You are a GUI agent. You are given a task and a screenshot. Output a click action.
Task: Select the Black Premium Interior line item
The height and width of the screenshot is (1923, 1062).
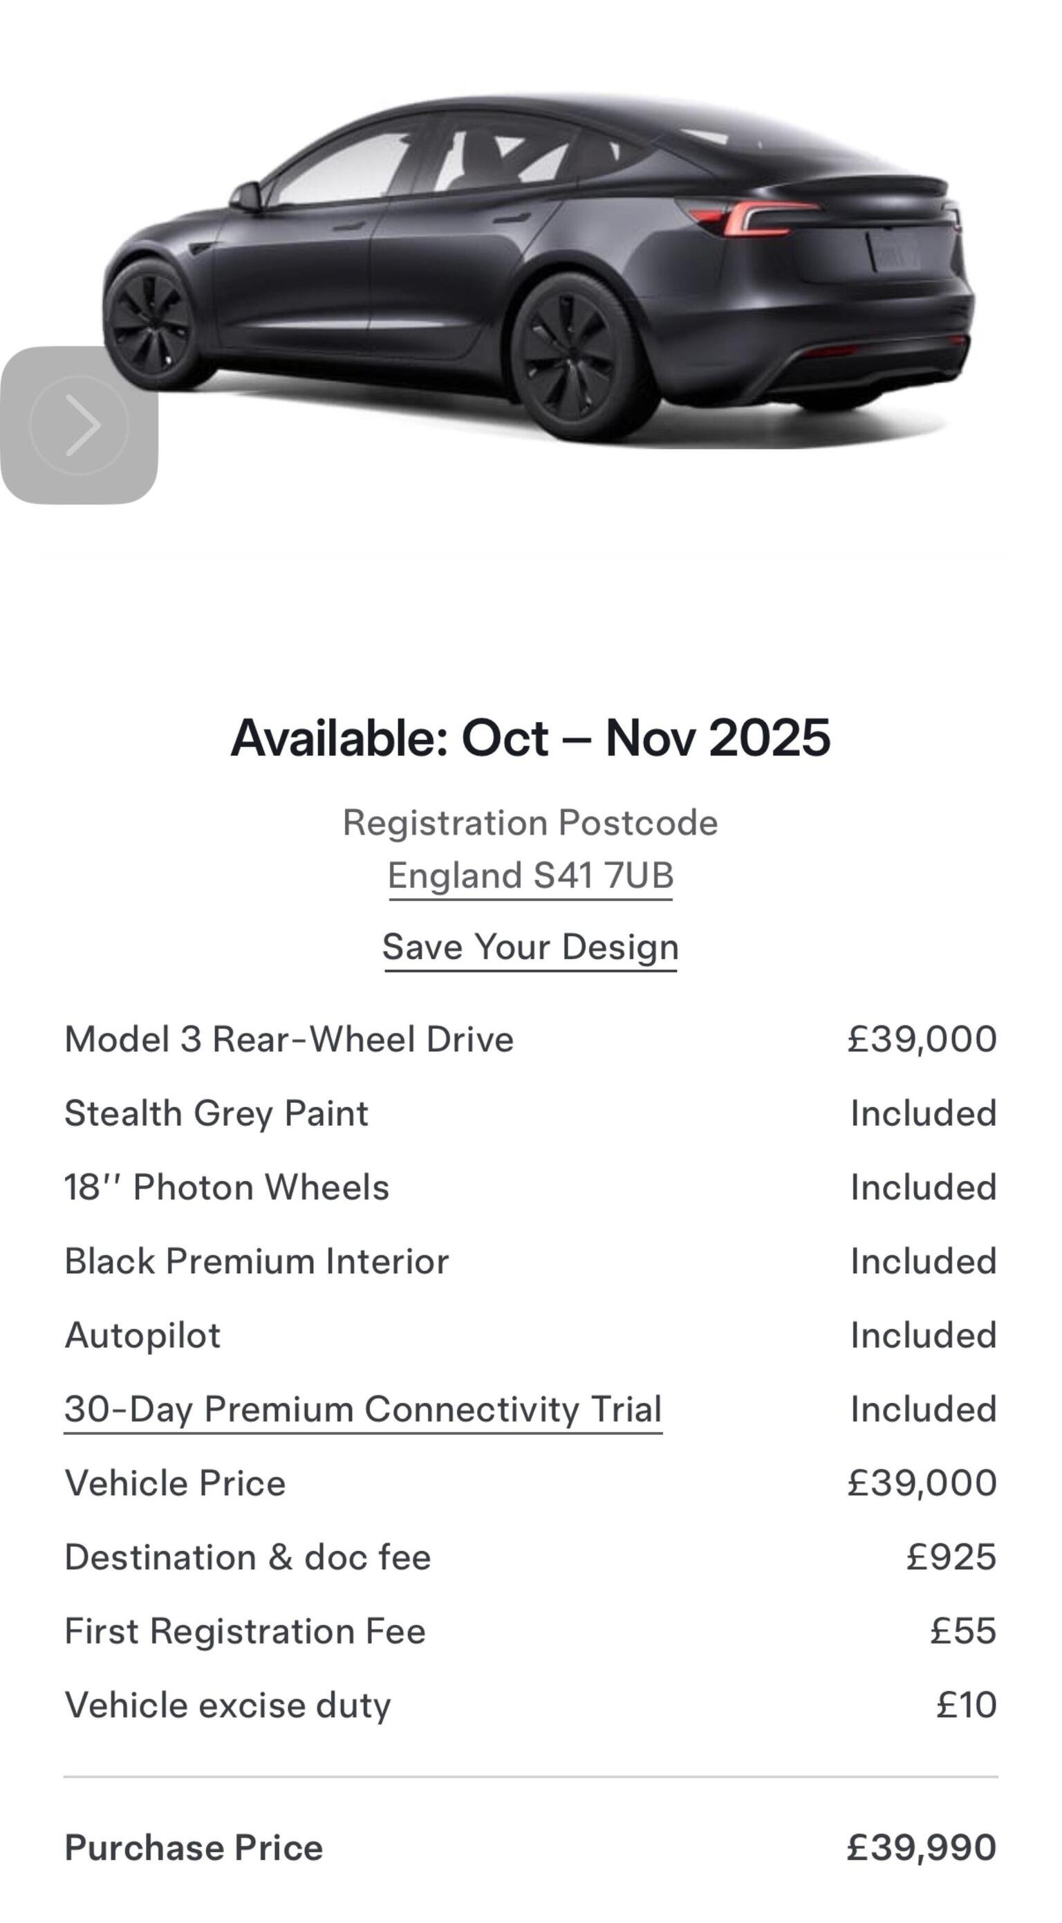tap(257, 1261)
